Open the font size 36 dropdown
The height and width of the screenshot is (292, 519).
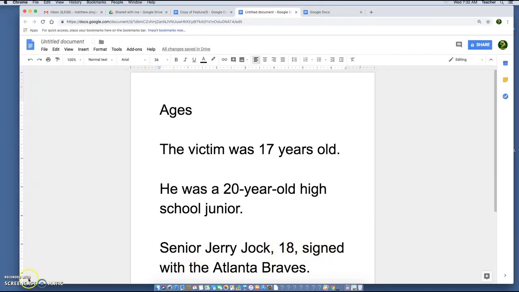point(161,60)
